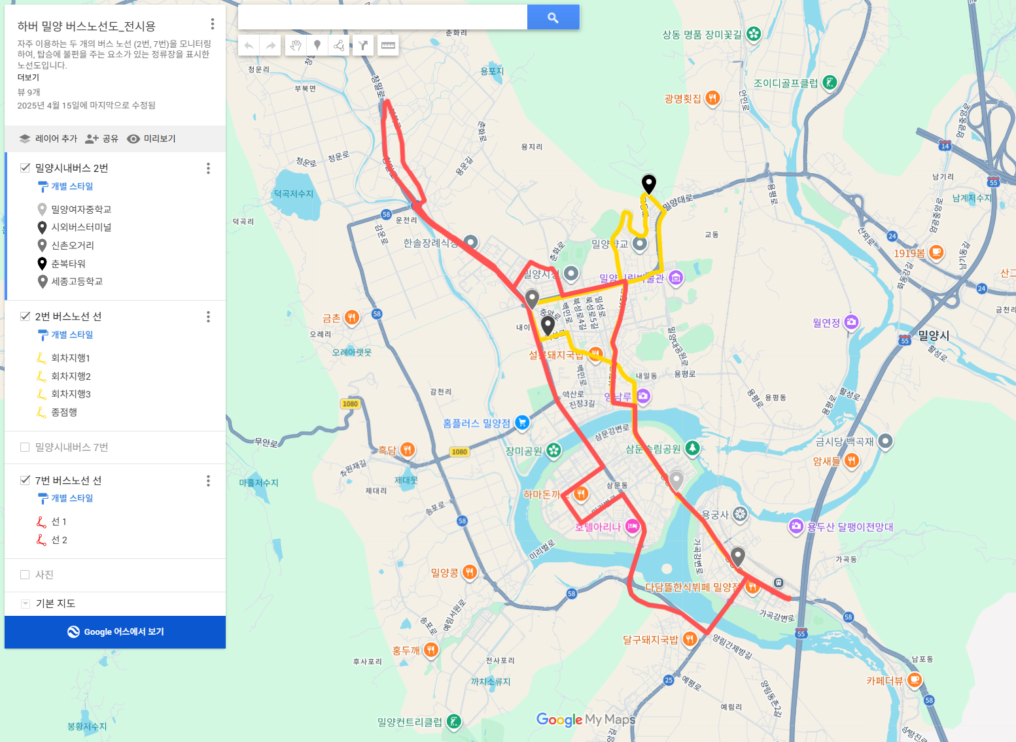Click Google 어스에서 보기 button
The height and width of the screenshot is (742, 1016).
[115, 632]
